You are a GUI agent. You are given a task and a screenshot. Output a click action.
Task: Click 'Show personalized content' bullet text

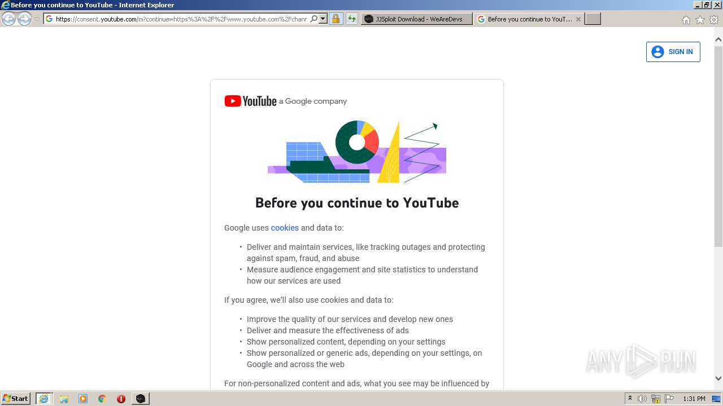tap(346, 342)
